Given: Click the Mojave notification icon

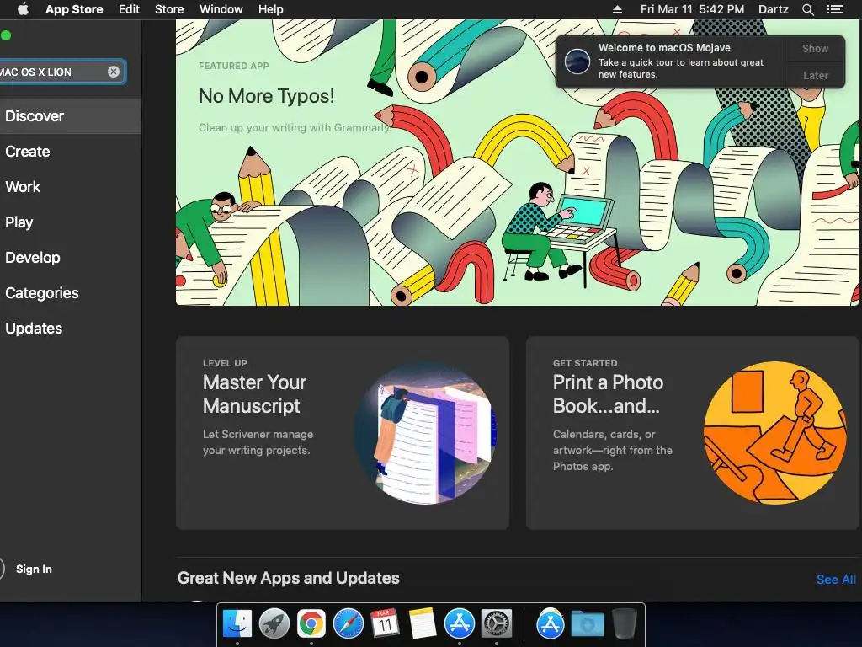Looking at the screenshot, I should (x=577, y=61).
